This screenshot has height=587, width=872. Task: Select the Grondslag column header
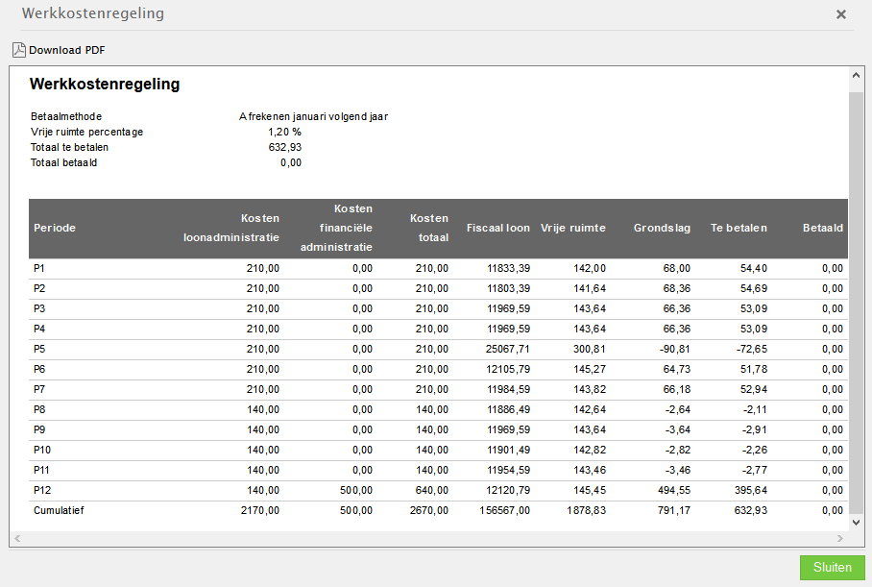662,229
